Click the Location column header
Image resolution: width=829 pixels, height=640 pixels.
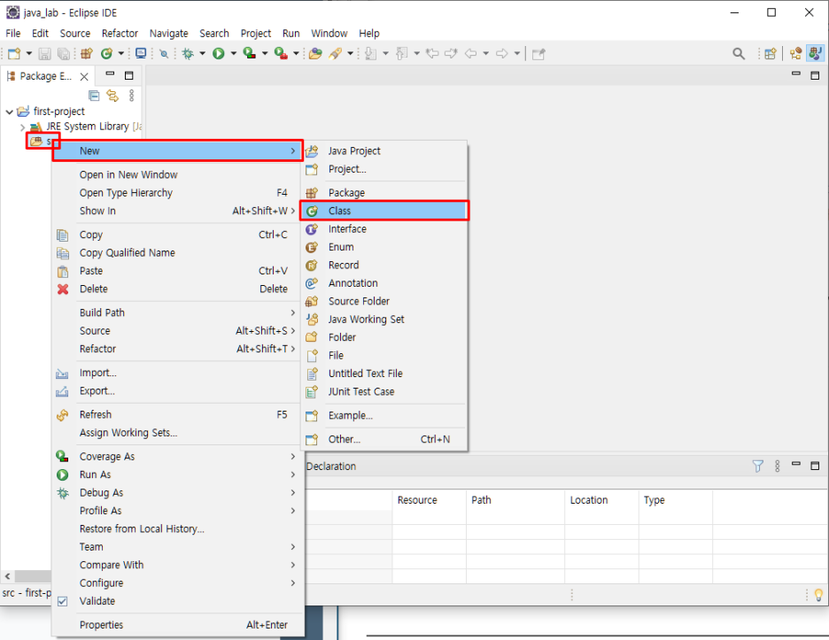(601, 500)
